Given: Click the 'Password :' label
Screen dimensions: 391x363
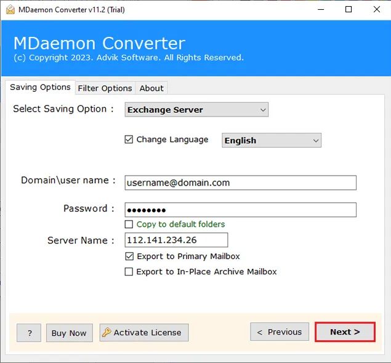Looking at the screenshot, I should pyautogui.click(x=89, y=208).
